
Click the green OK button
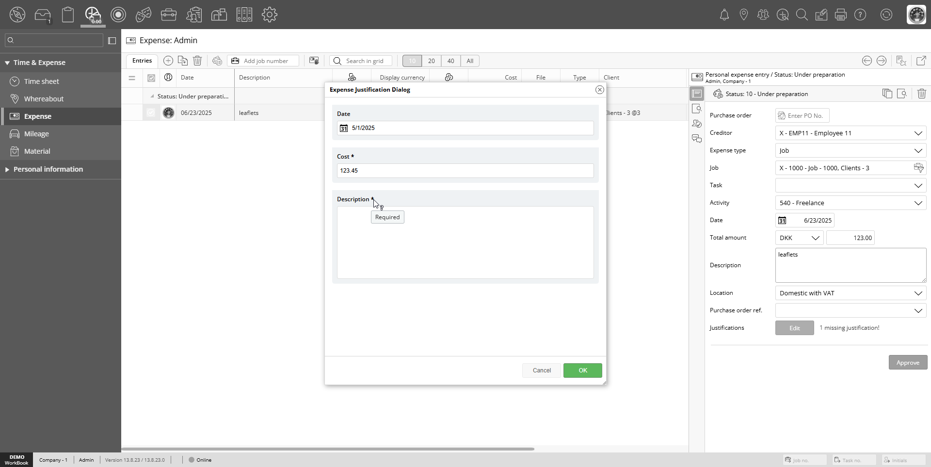click(582, 370)
